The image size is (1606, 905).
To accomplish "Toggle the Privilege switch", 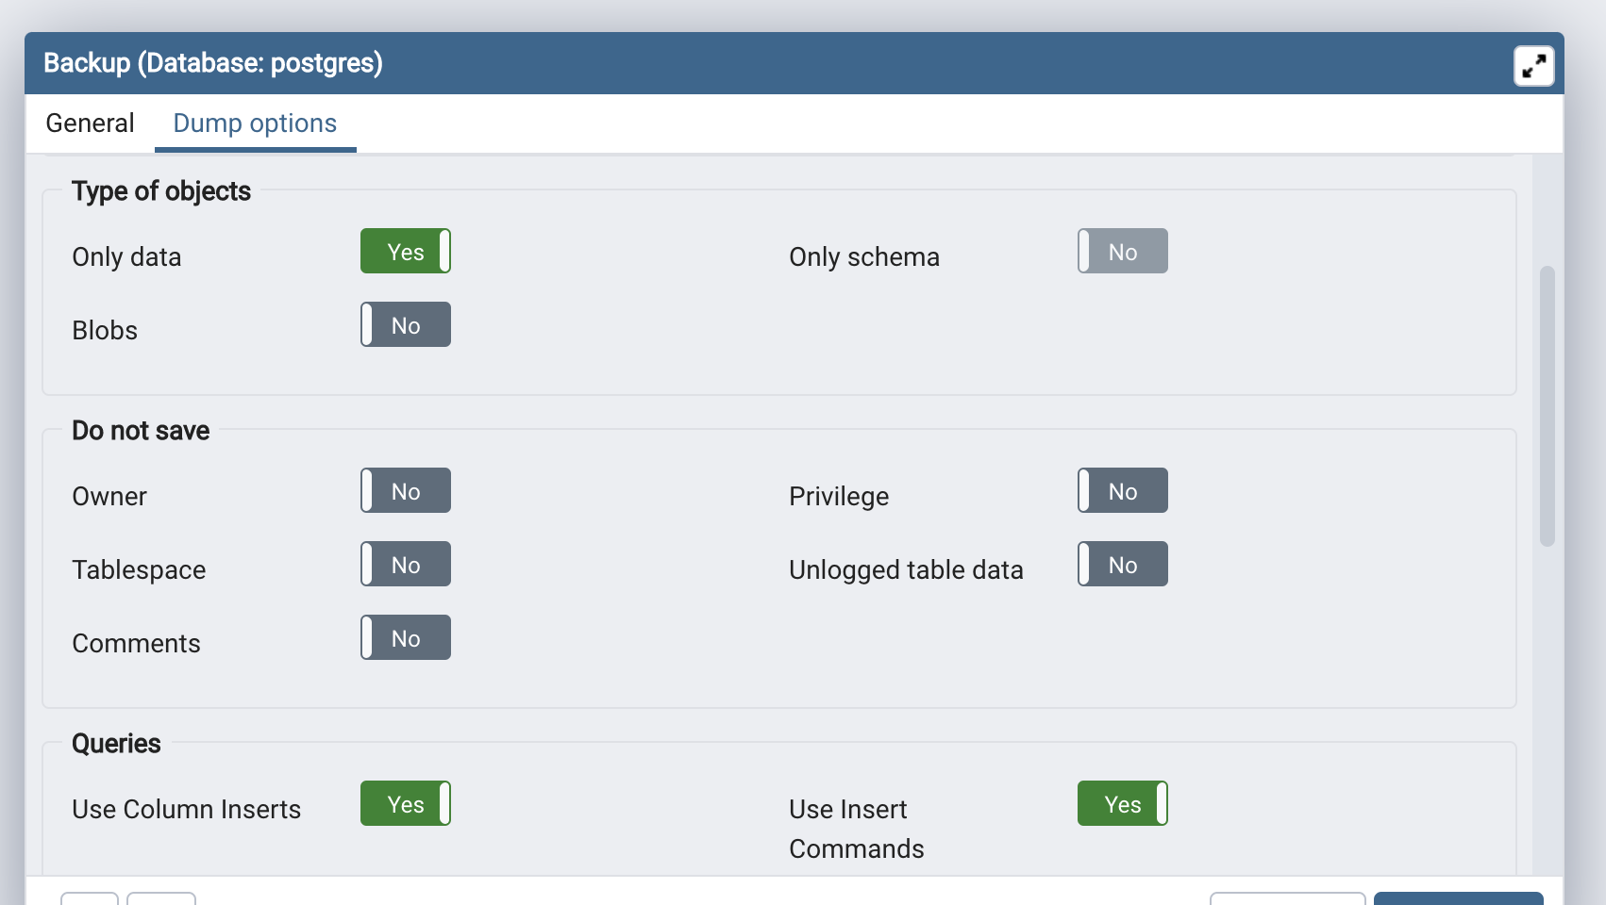I will tap(1123, 491).
